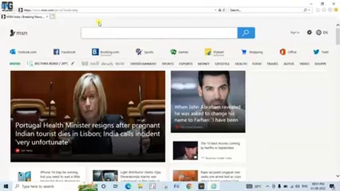
Task: Open the ENTERTAINMENT news category
Action: (143, 64)
